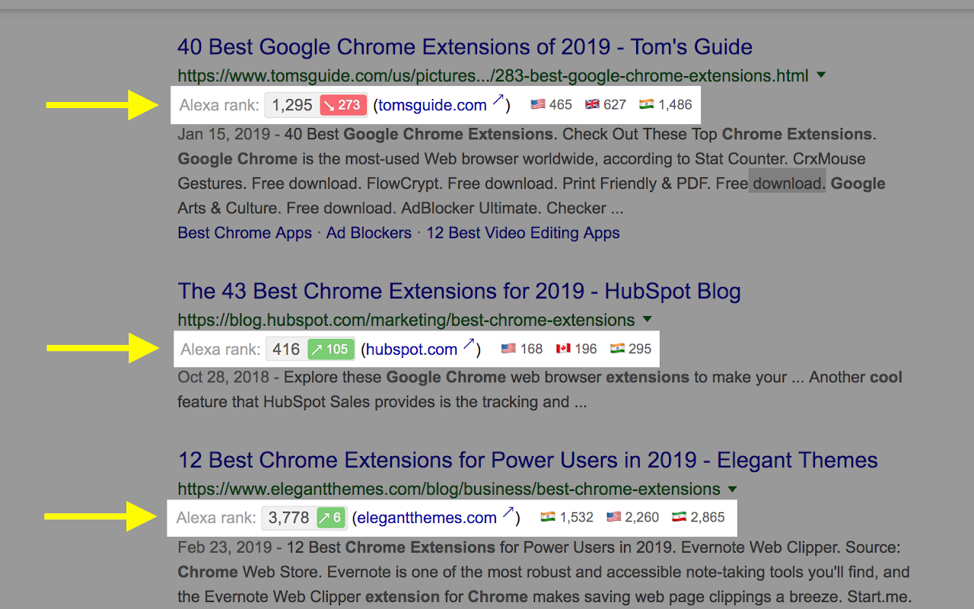Click the Alexa rank value 1,295
The image size is (974, 609).
(x=292, y=105)
